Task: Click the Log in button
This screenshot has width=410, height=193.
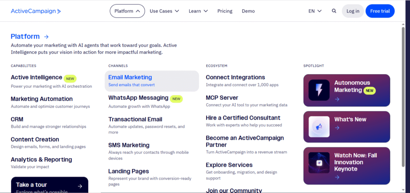Action: [x=353, y=11]
